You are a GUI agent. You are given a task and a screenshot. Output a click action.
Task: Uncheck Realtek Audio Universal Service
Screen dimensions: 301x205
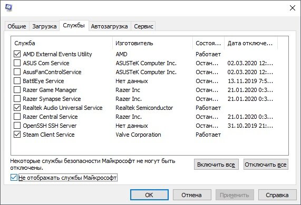coord(17,108)
